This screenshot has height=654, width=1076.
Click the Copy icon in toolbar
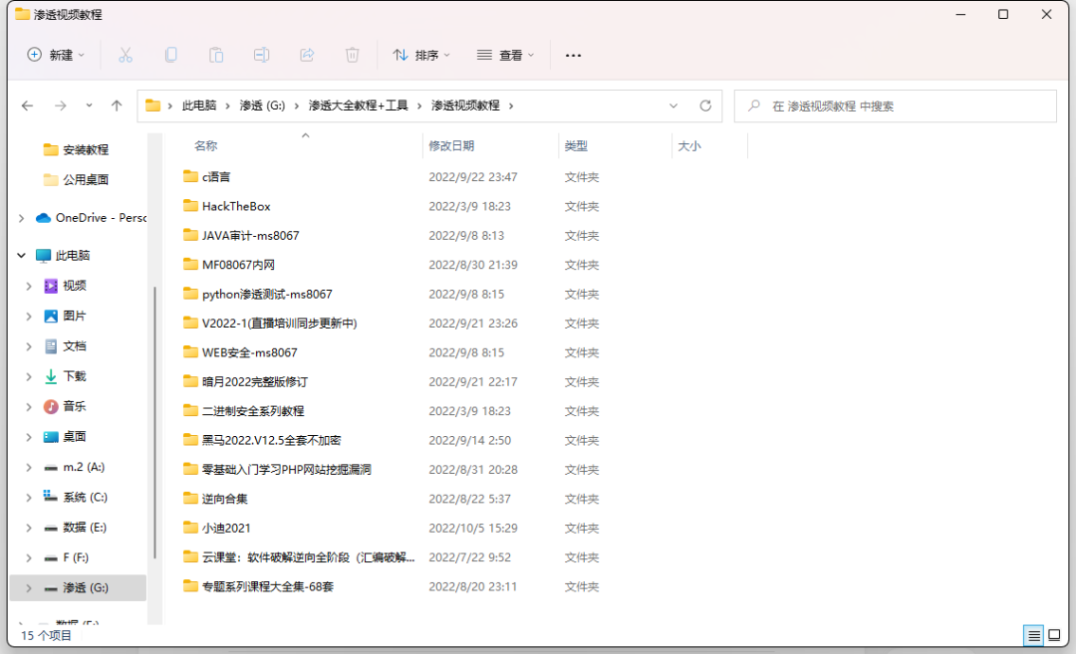[171, 55]
